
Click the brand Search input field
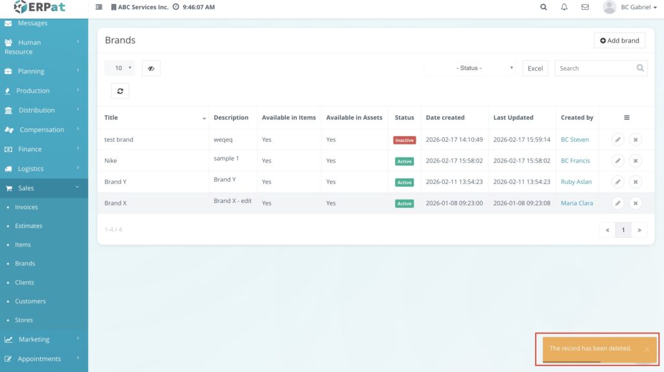coord(595,68)
